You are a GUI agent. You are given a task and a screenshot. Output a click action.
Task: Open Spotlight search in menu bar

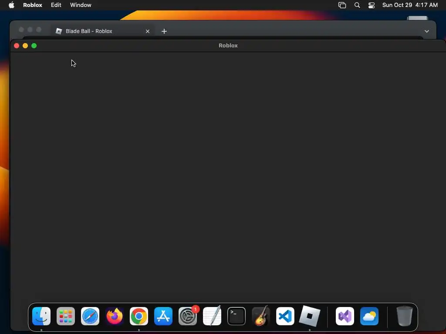[x=357, y=5]
